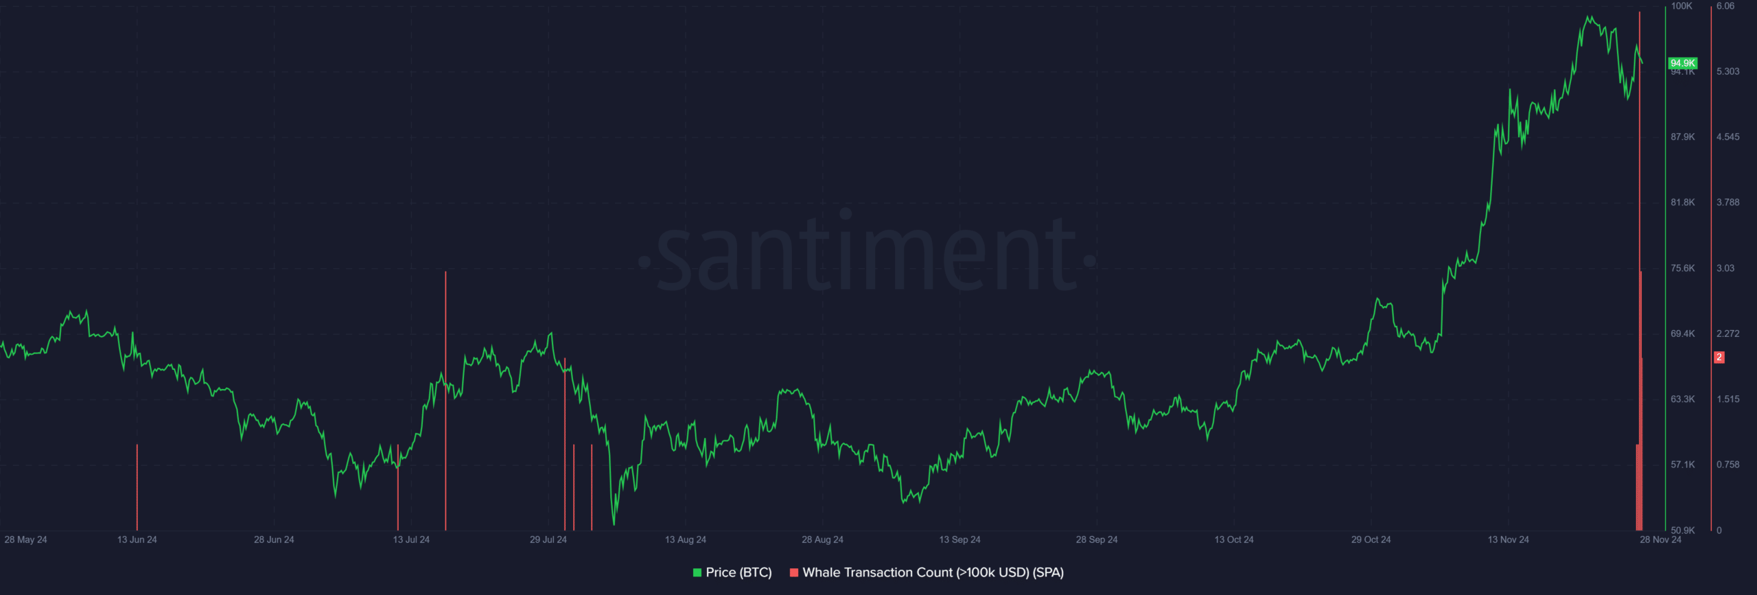1757x595 pixels.
Task: Click the 5.303 whale axis label
Action: click(1728, 71)
